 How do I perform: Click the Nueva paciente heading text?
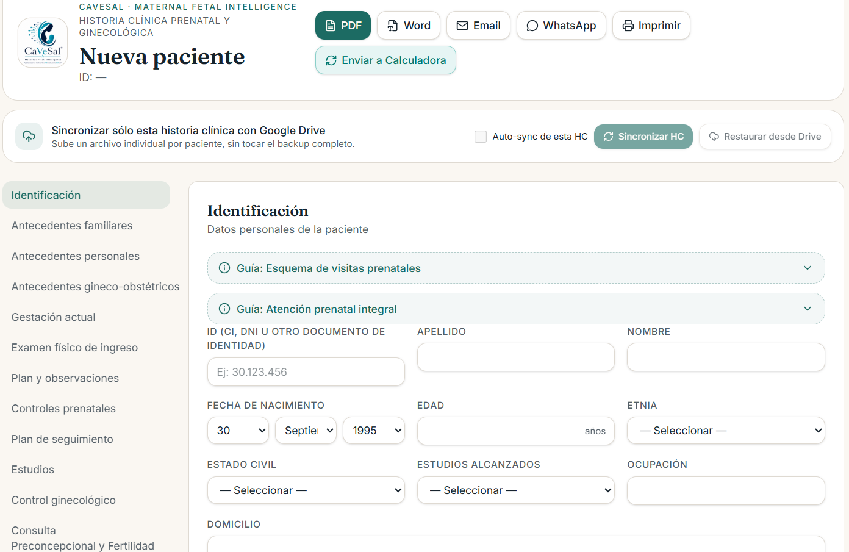point(162,57)
